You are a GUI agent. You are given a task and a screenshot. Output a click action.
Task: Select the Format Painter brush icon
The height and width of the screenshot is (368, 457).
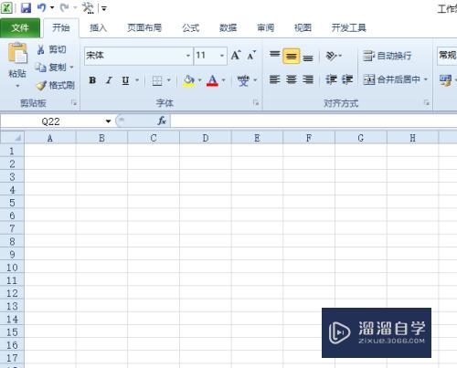[x=41, y=86]
